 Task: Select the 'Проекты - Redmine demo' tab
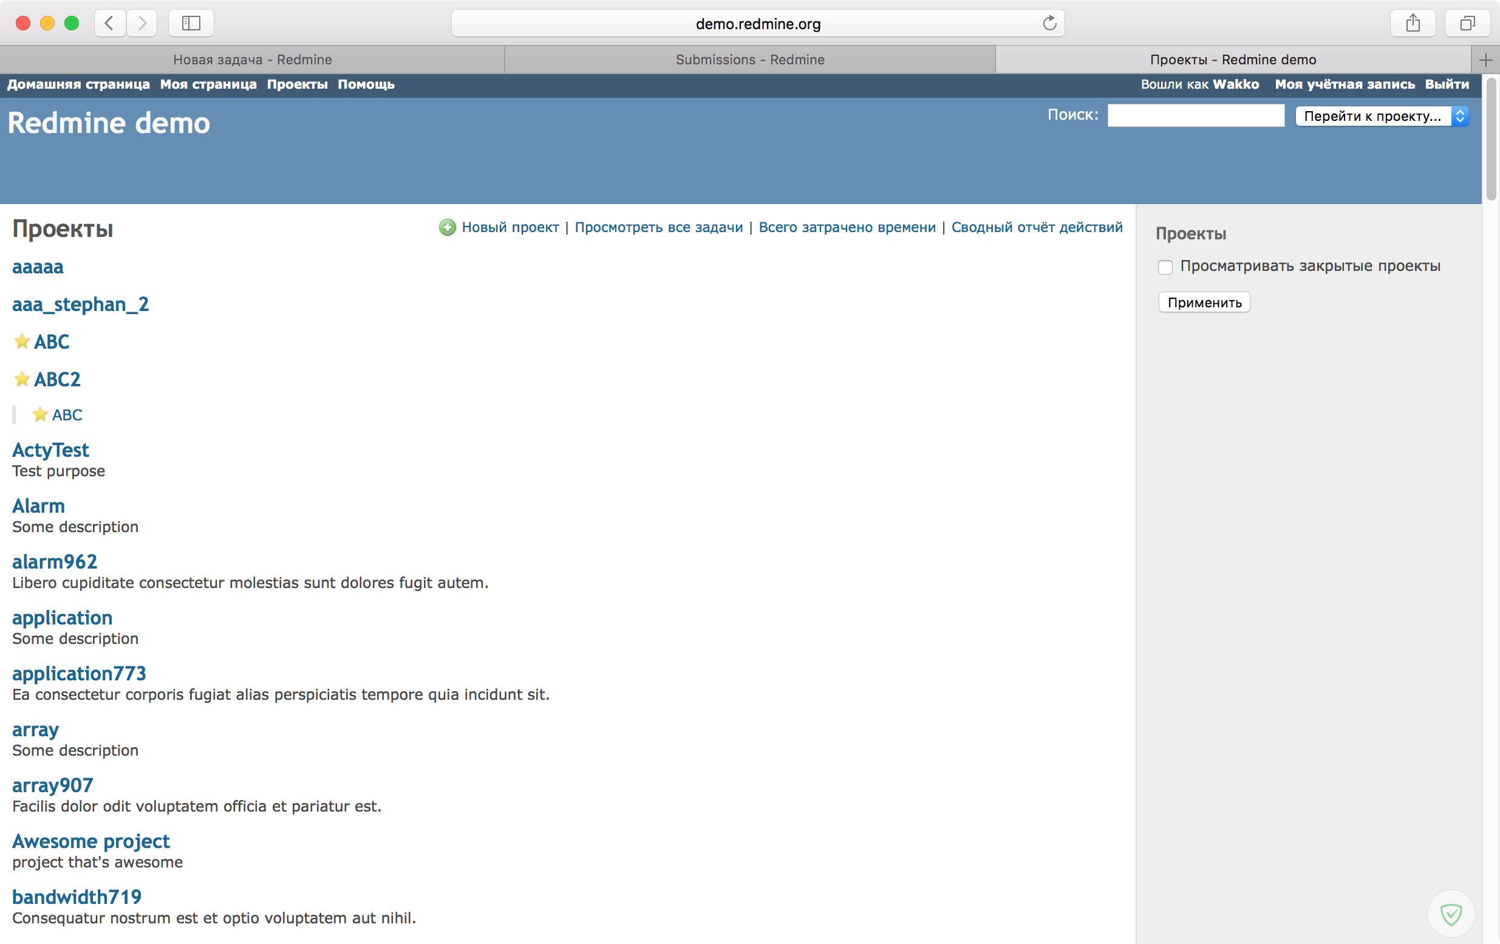(1233, 60)
